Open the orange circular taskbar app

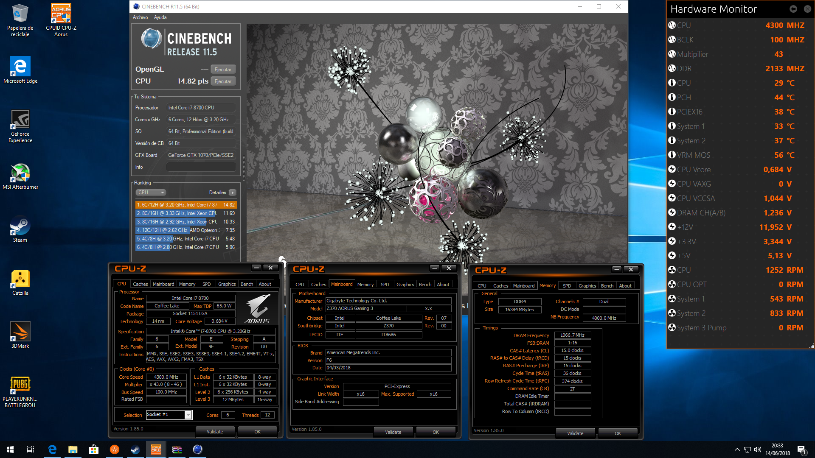[115, 450]
